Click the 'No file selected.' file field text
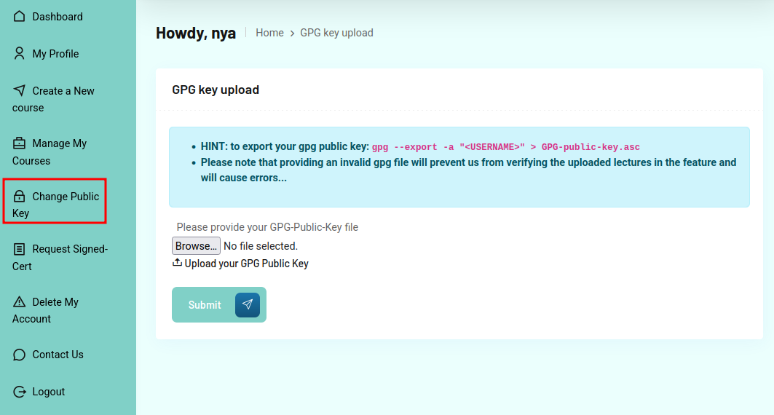Viewport: 774px width, 415px height. coord(260,246)
